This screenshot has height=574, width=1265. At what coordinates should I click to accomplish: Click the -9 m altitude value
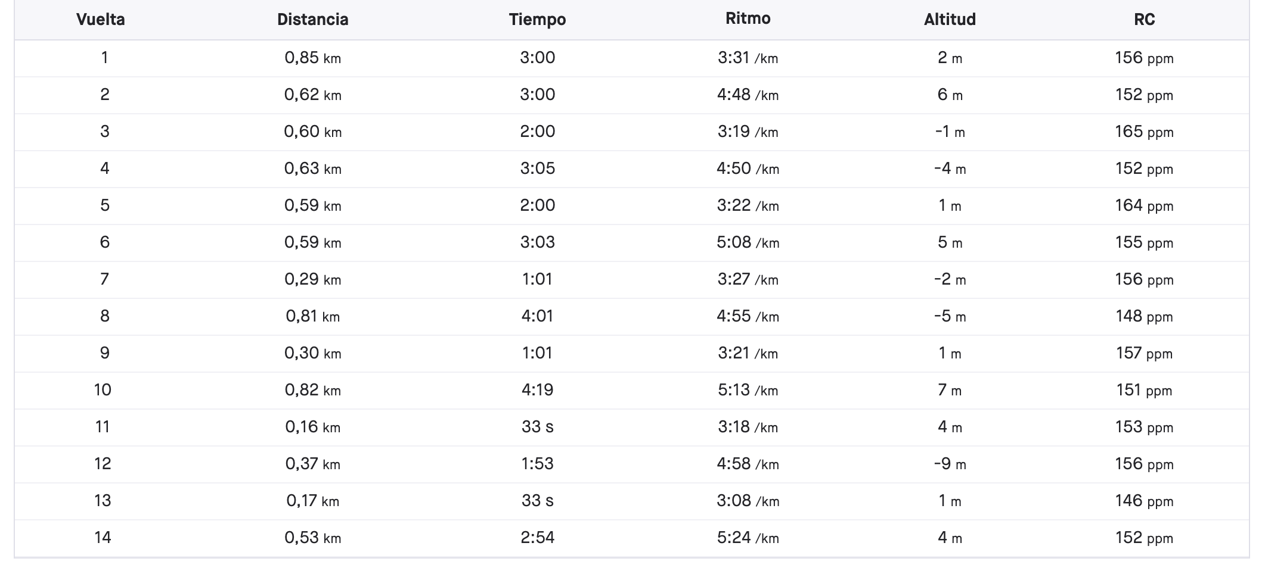click(950, 464)
